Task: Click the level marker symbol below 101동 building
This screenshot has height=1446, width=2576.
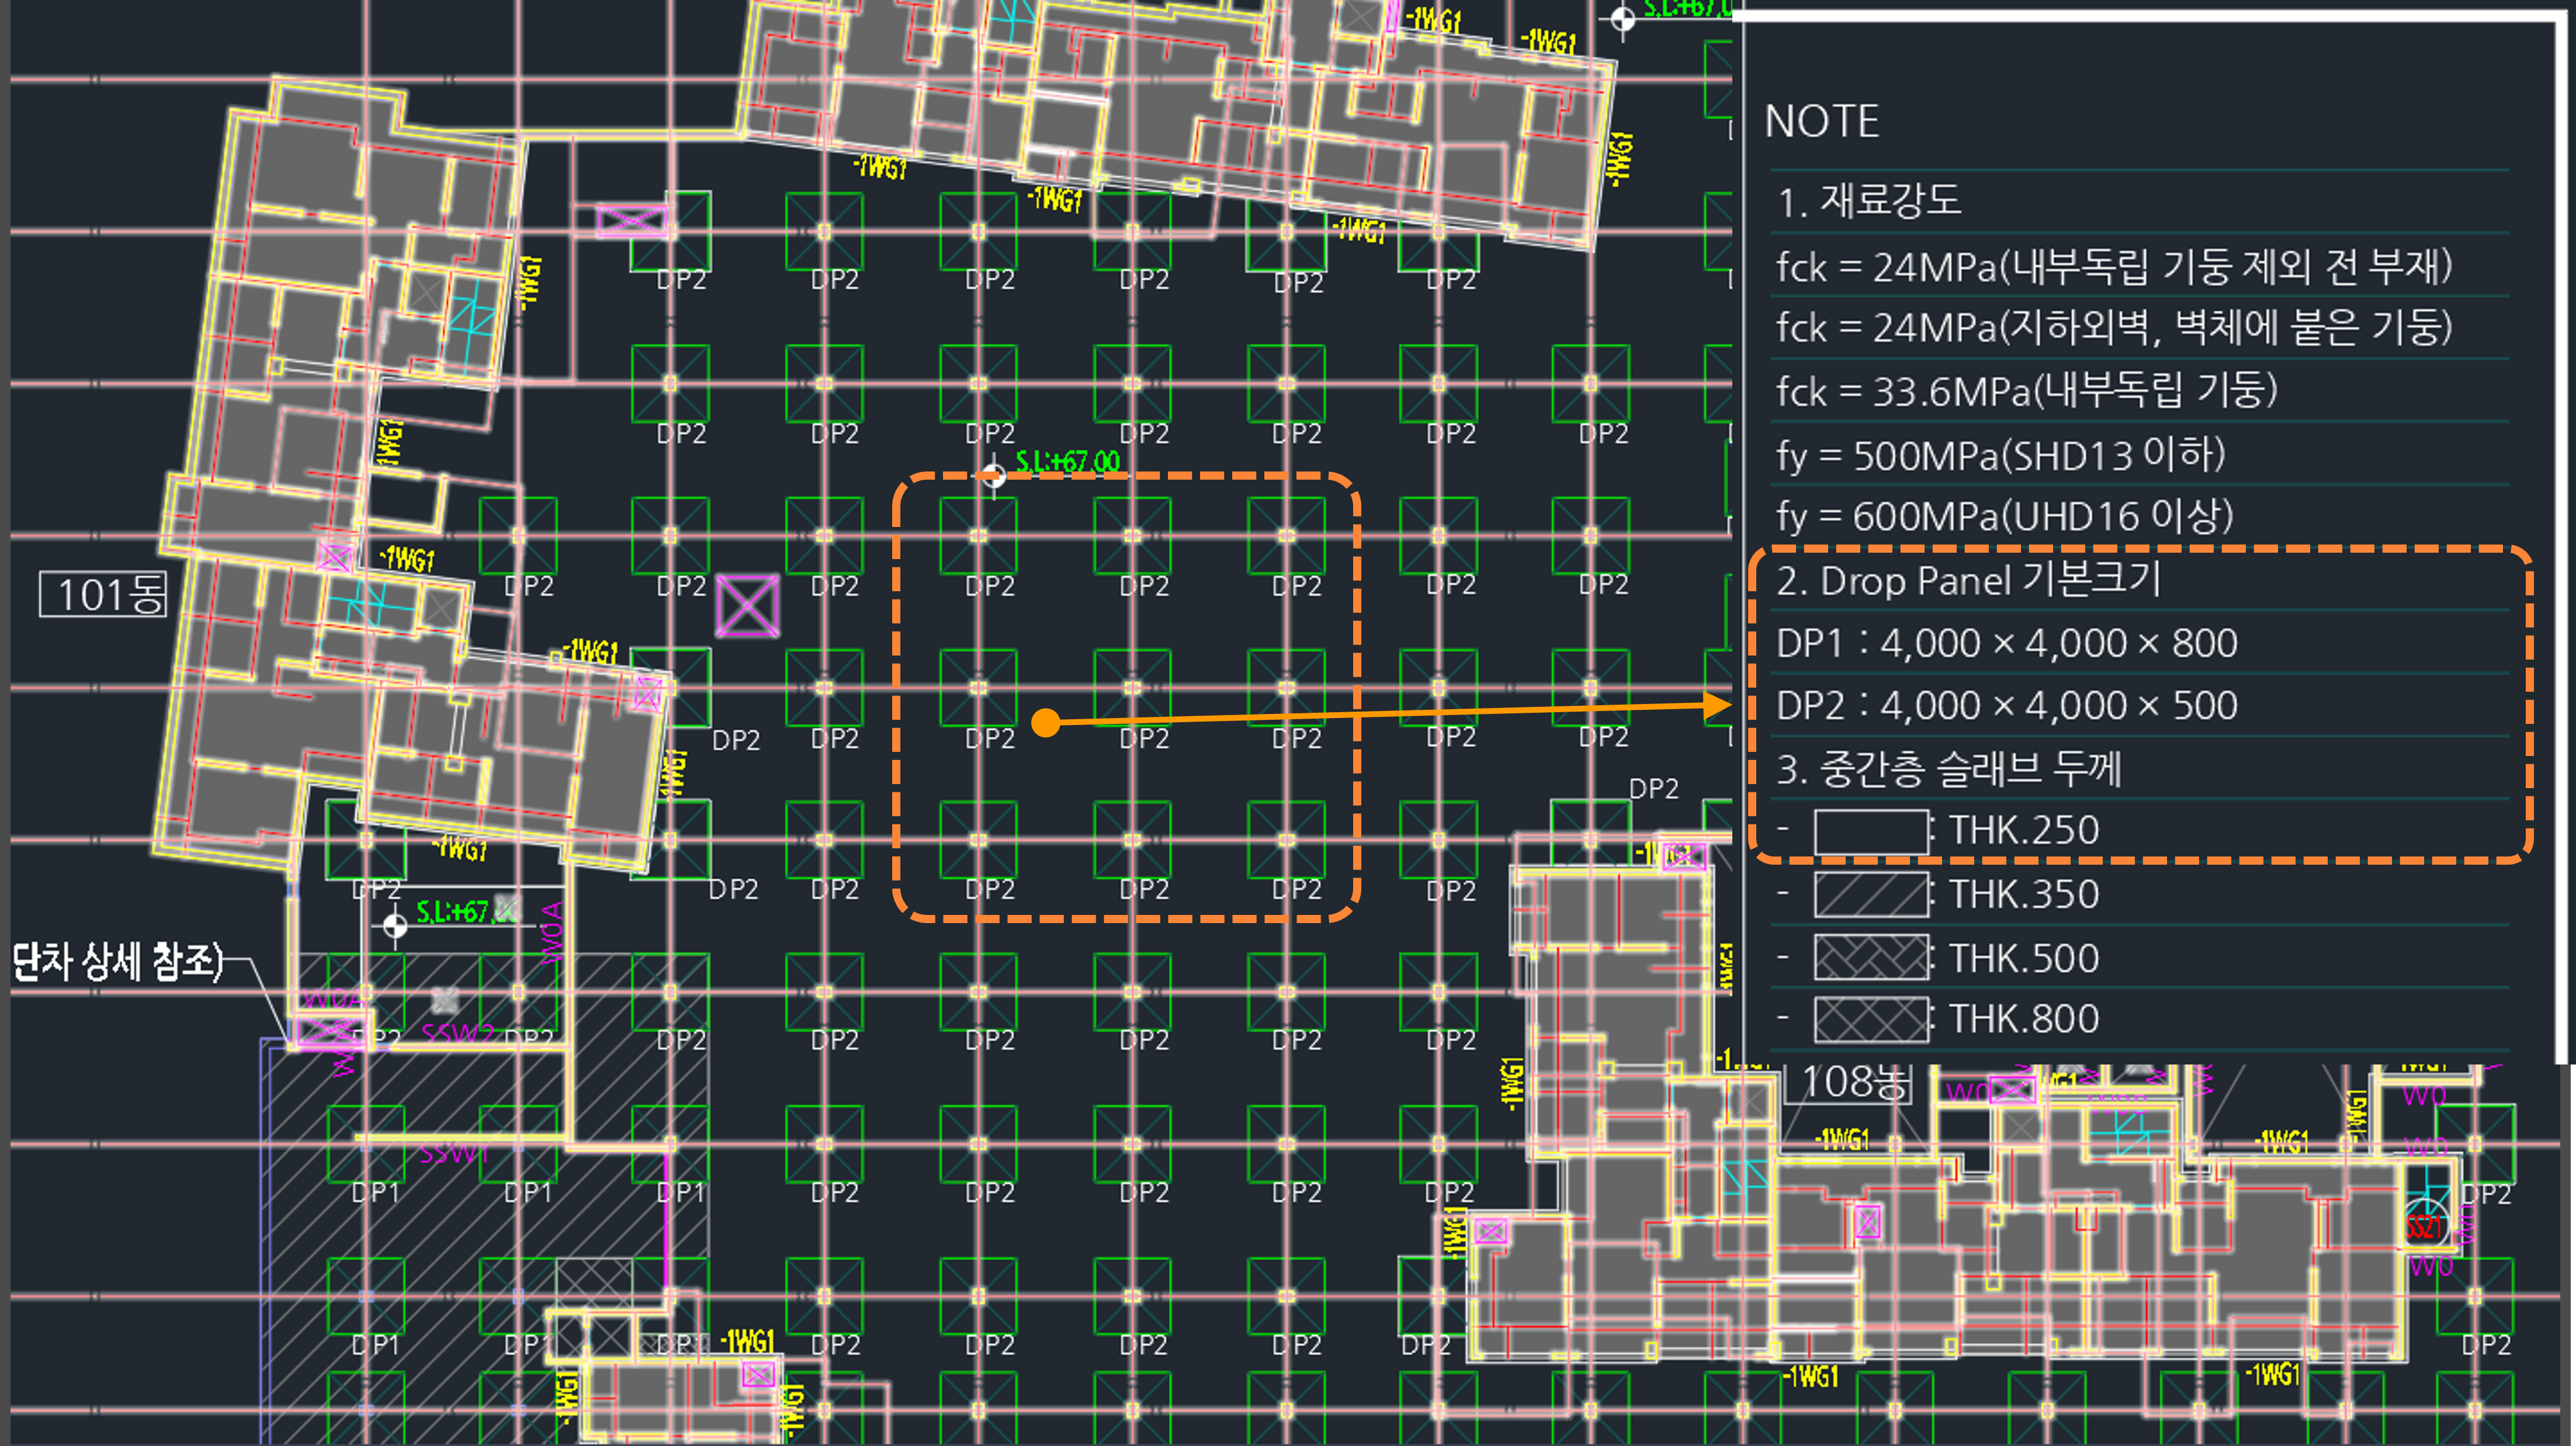Action: click(395, 927)
